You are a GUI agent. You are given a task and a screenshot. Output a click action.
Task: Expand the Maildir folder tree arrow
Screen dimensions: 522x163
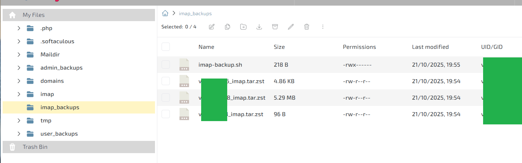pos(19,54)
